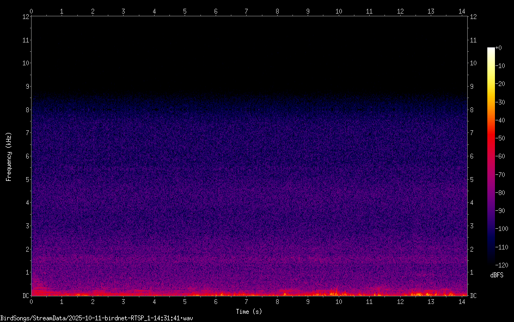
Task: Click the dBFS color scale bar
Action: pyautogui.click(x=491, y=155)
